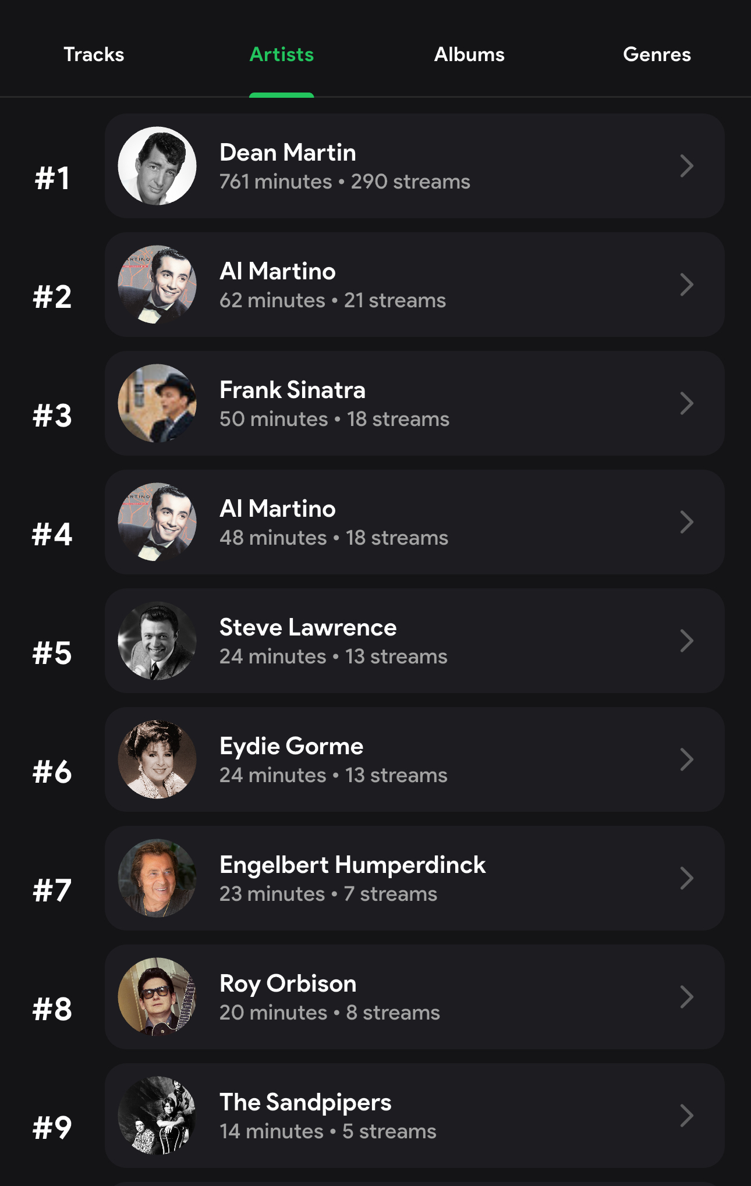Click The Sandpipers row chevron
This screenshot has height=1186, width=751.
tap(687, 1116)
